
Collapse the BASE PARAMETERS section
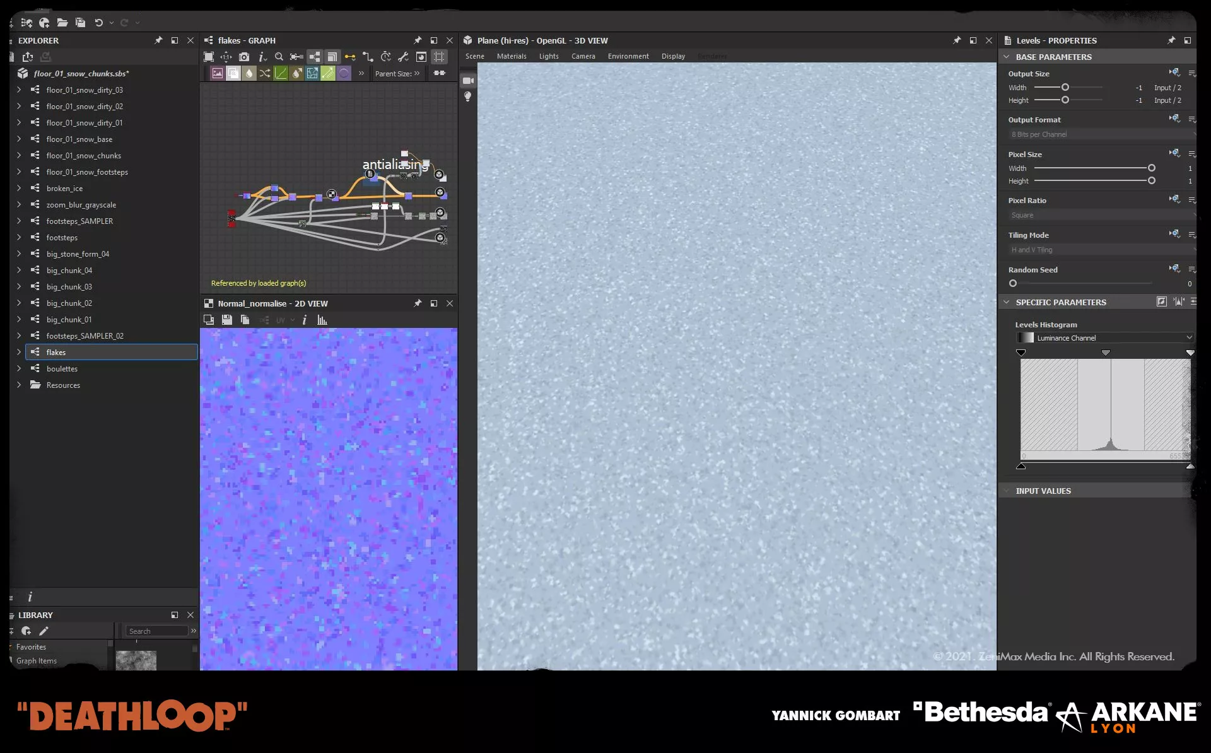point(1007,57)
